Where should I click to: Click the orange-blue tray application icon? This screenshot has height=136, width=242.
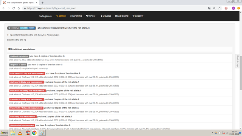[x=216, y=133]
